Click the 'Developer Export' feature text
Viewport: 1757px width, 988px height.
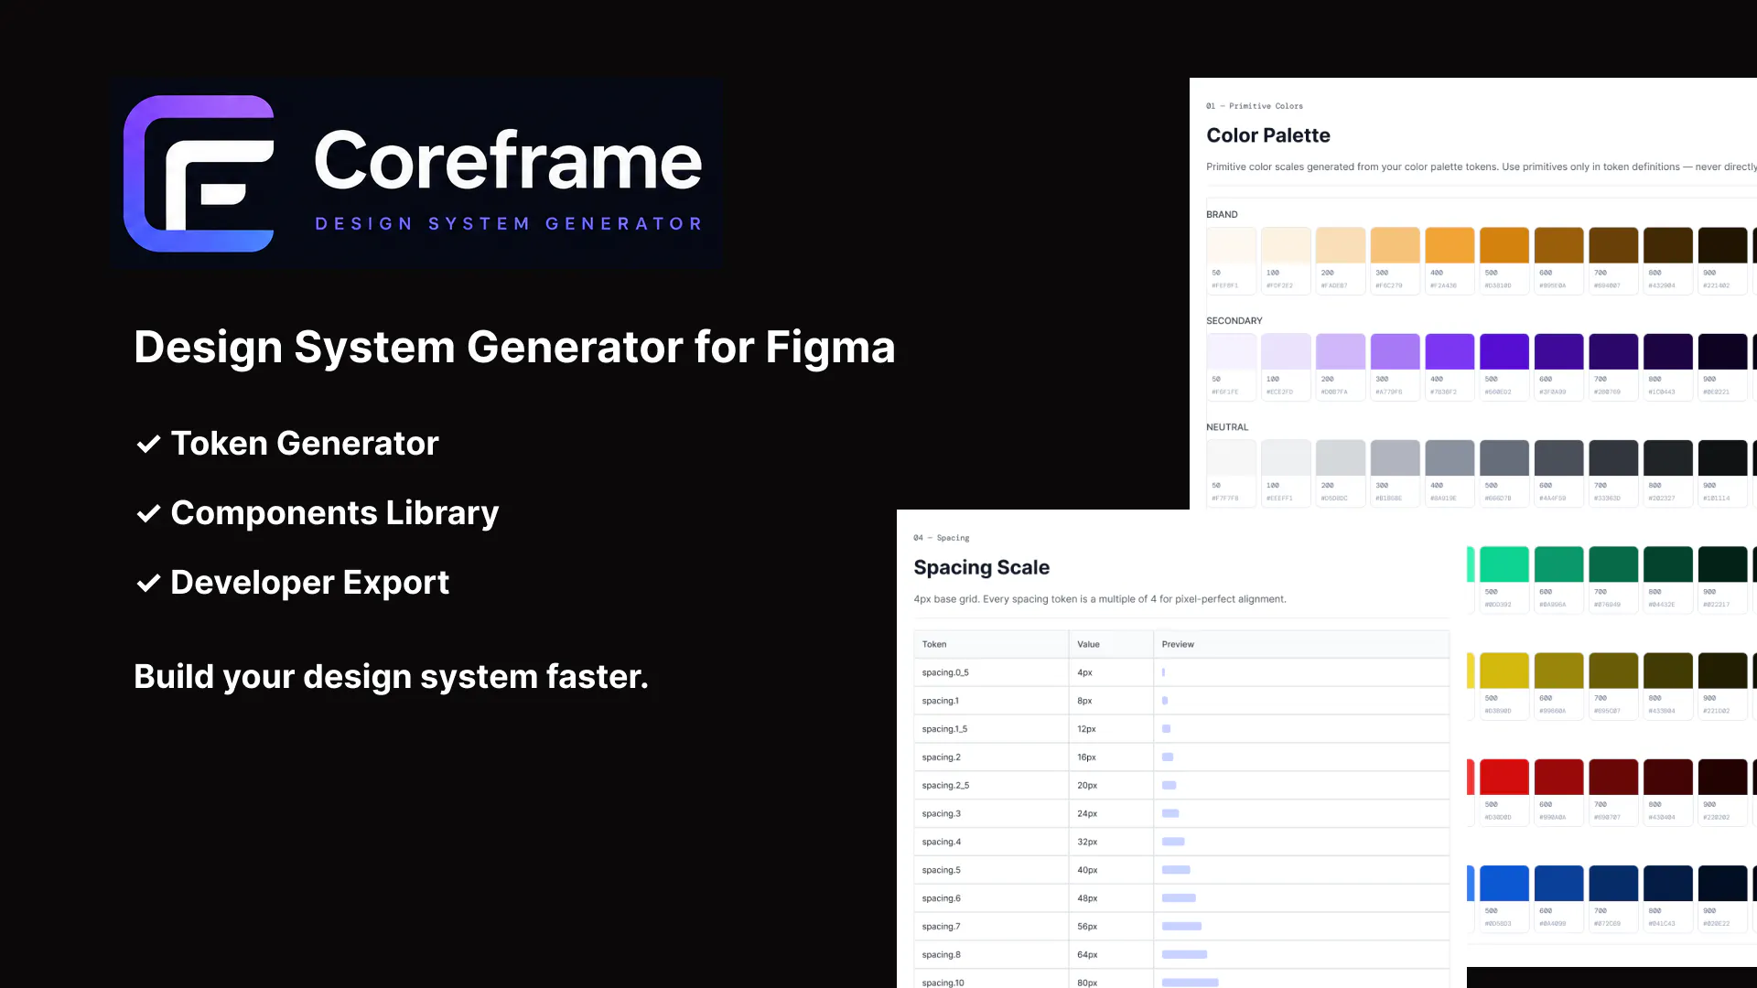click(x=310, y=583)
